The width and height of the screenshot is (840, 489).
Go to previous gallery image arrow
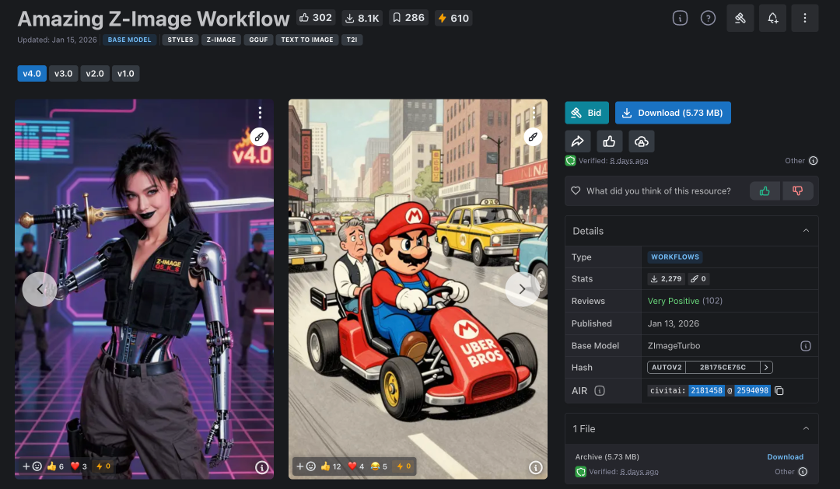40,289
